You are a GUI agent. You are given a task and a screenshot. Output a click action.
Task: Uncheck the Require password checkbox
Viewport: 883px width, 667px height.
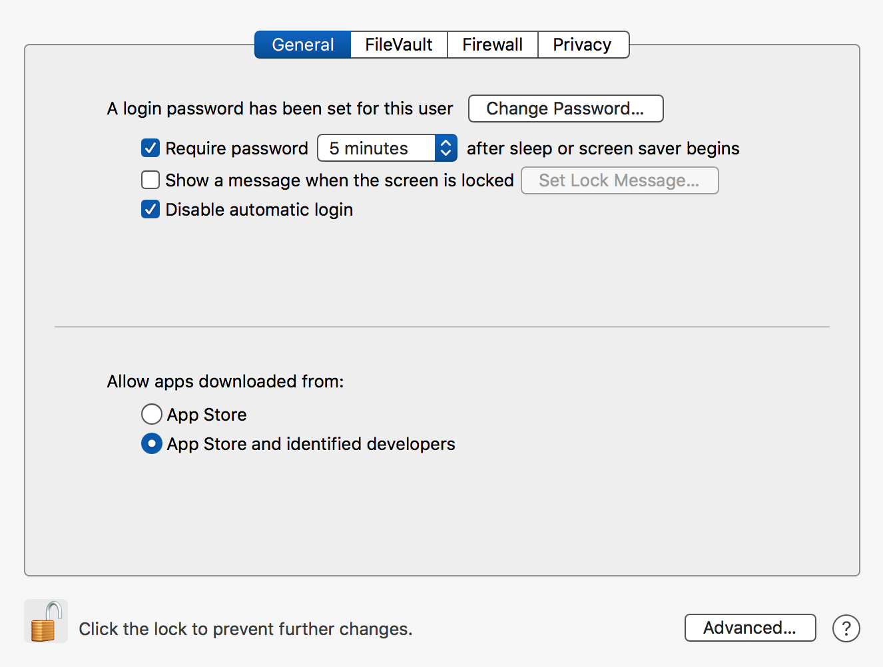[150, 148]
